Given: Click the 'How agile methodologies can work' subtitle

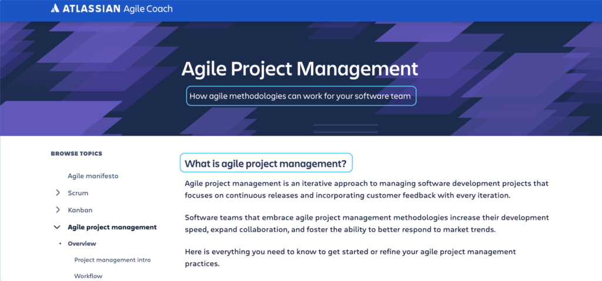Looking at the screenshot, I should click(301, 96).
